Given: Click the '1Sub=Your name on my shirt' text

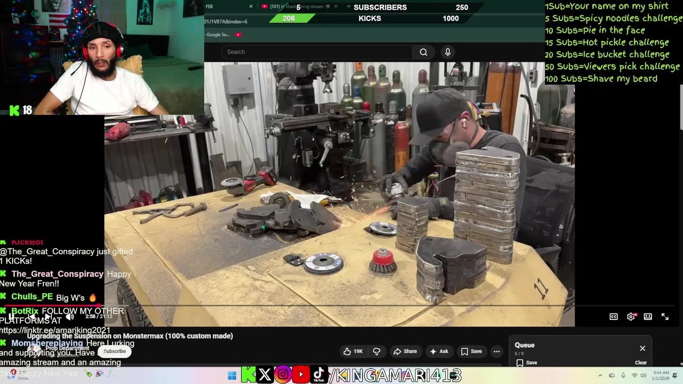Looking at the screenshot, I should 606,6.
